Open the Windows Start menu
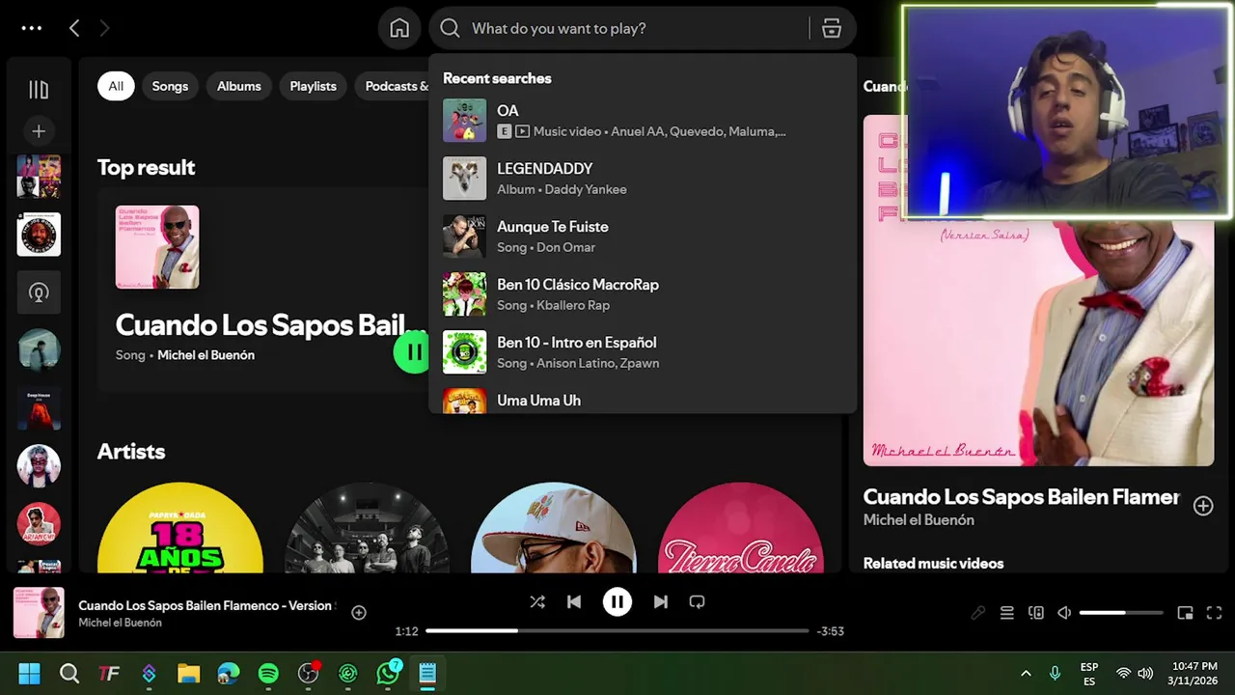This screenshot has width=1235, height=695. pyautogui.click(x=29, y=673)
